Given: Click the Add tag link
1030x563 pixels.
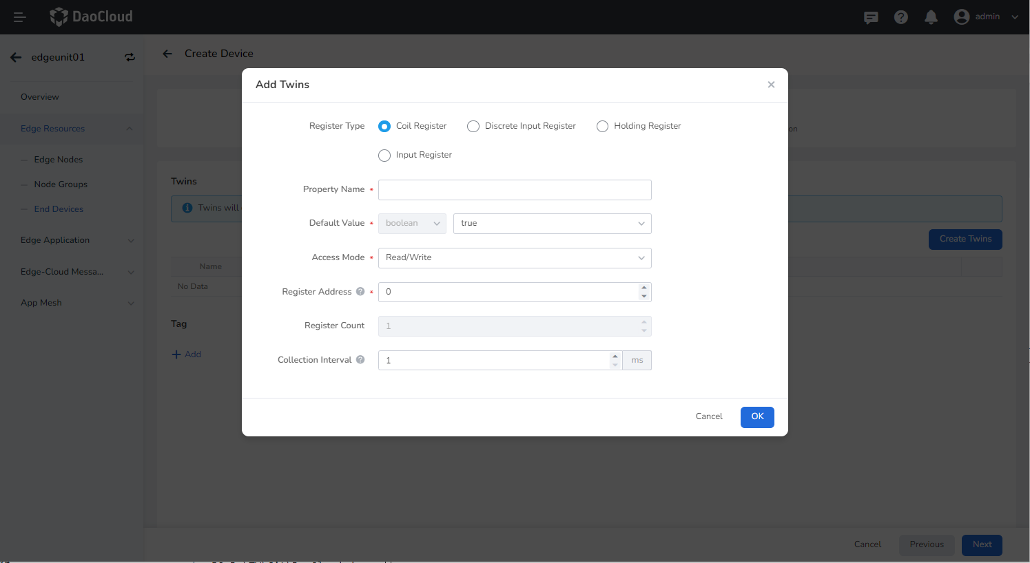Looking at the screenshot, I should point(187,354).
